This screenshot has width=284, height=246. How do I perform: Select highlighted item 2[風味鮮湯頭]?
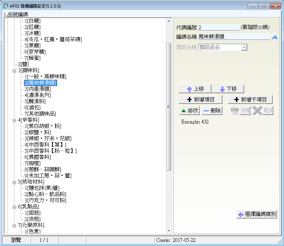41,83
